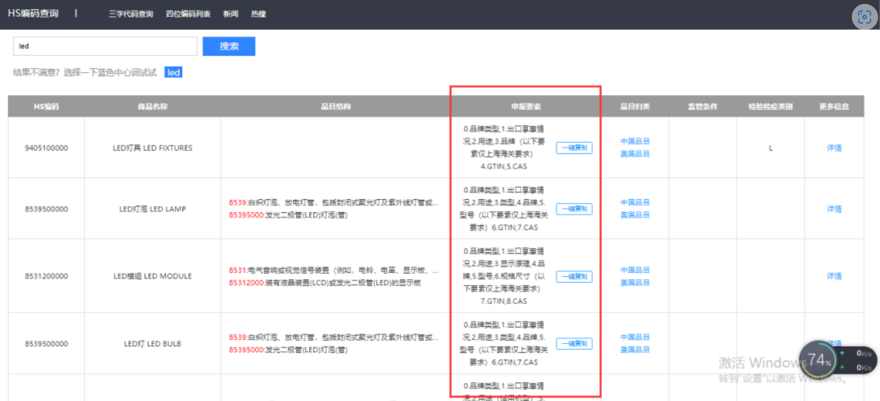Click the 8531 heading line of LED MODULE
The height and width of the screenshot is (401, 880).
click(334, 270)
